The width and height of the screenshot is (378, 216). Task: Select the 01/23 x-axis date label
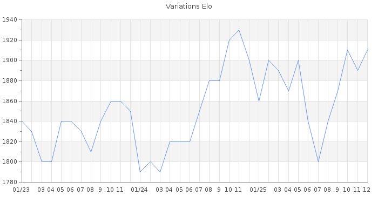tap(21, 190)
